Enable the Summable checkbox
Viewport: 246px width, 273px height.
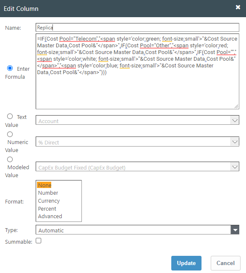click(38, 241)
